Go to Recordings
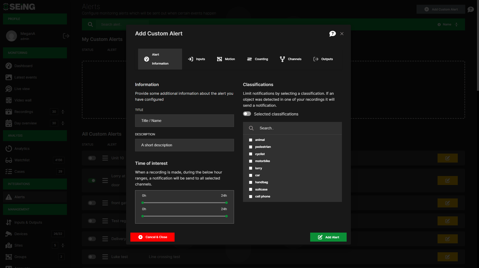This screenshot has width=479, height=268. pyautogui.click(x=24, y=112)
